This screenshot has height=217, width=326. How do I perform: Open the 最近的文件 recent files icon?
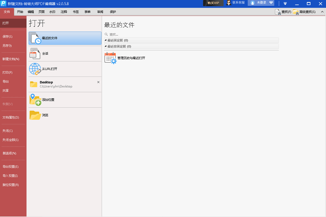35,38
